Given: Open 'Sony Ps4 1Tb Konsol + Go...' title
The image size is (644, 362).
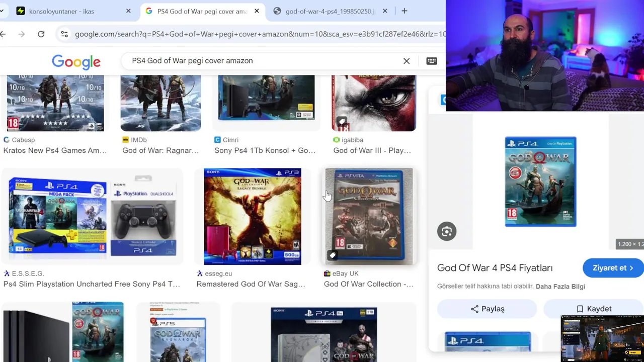Looking at the screenshot, I should (x=265, y=150).
